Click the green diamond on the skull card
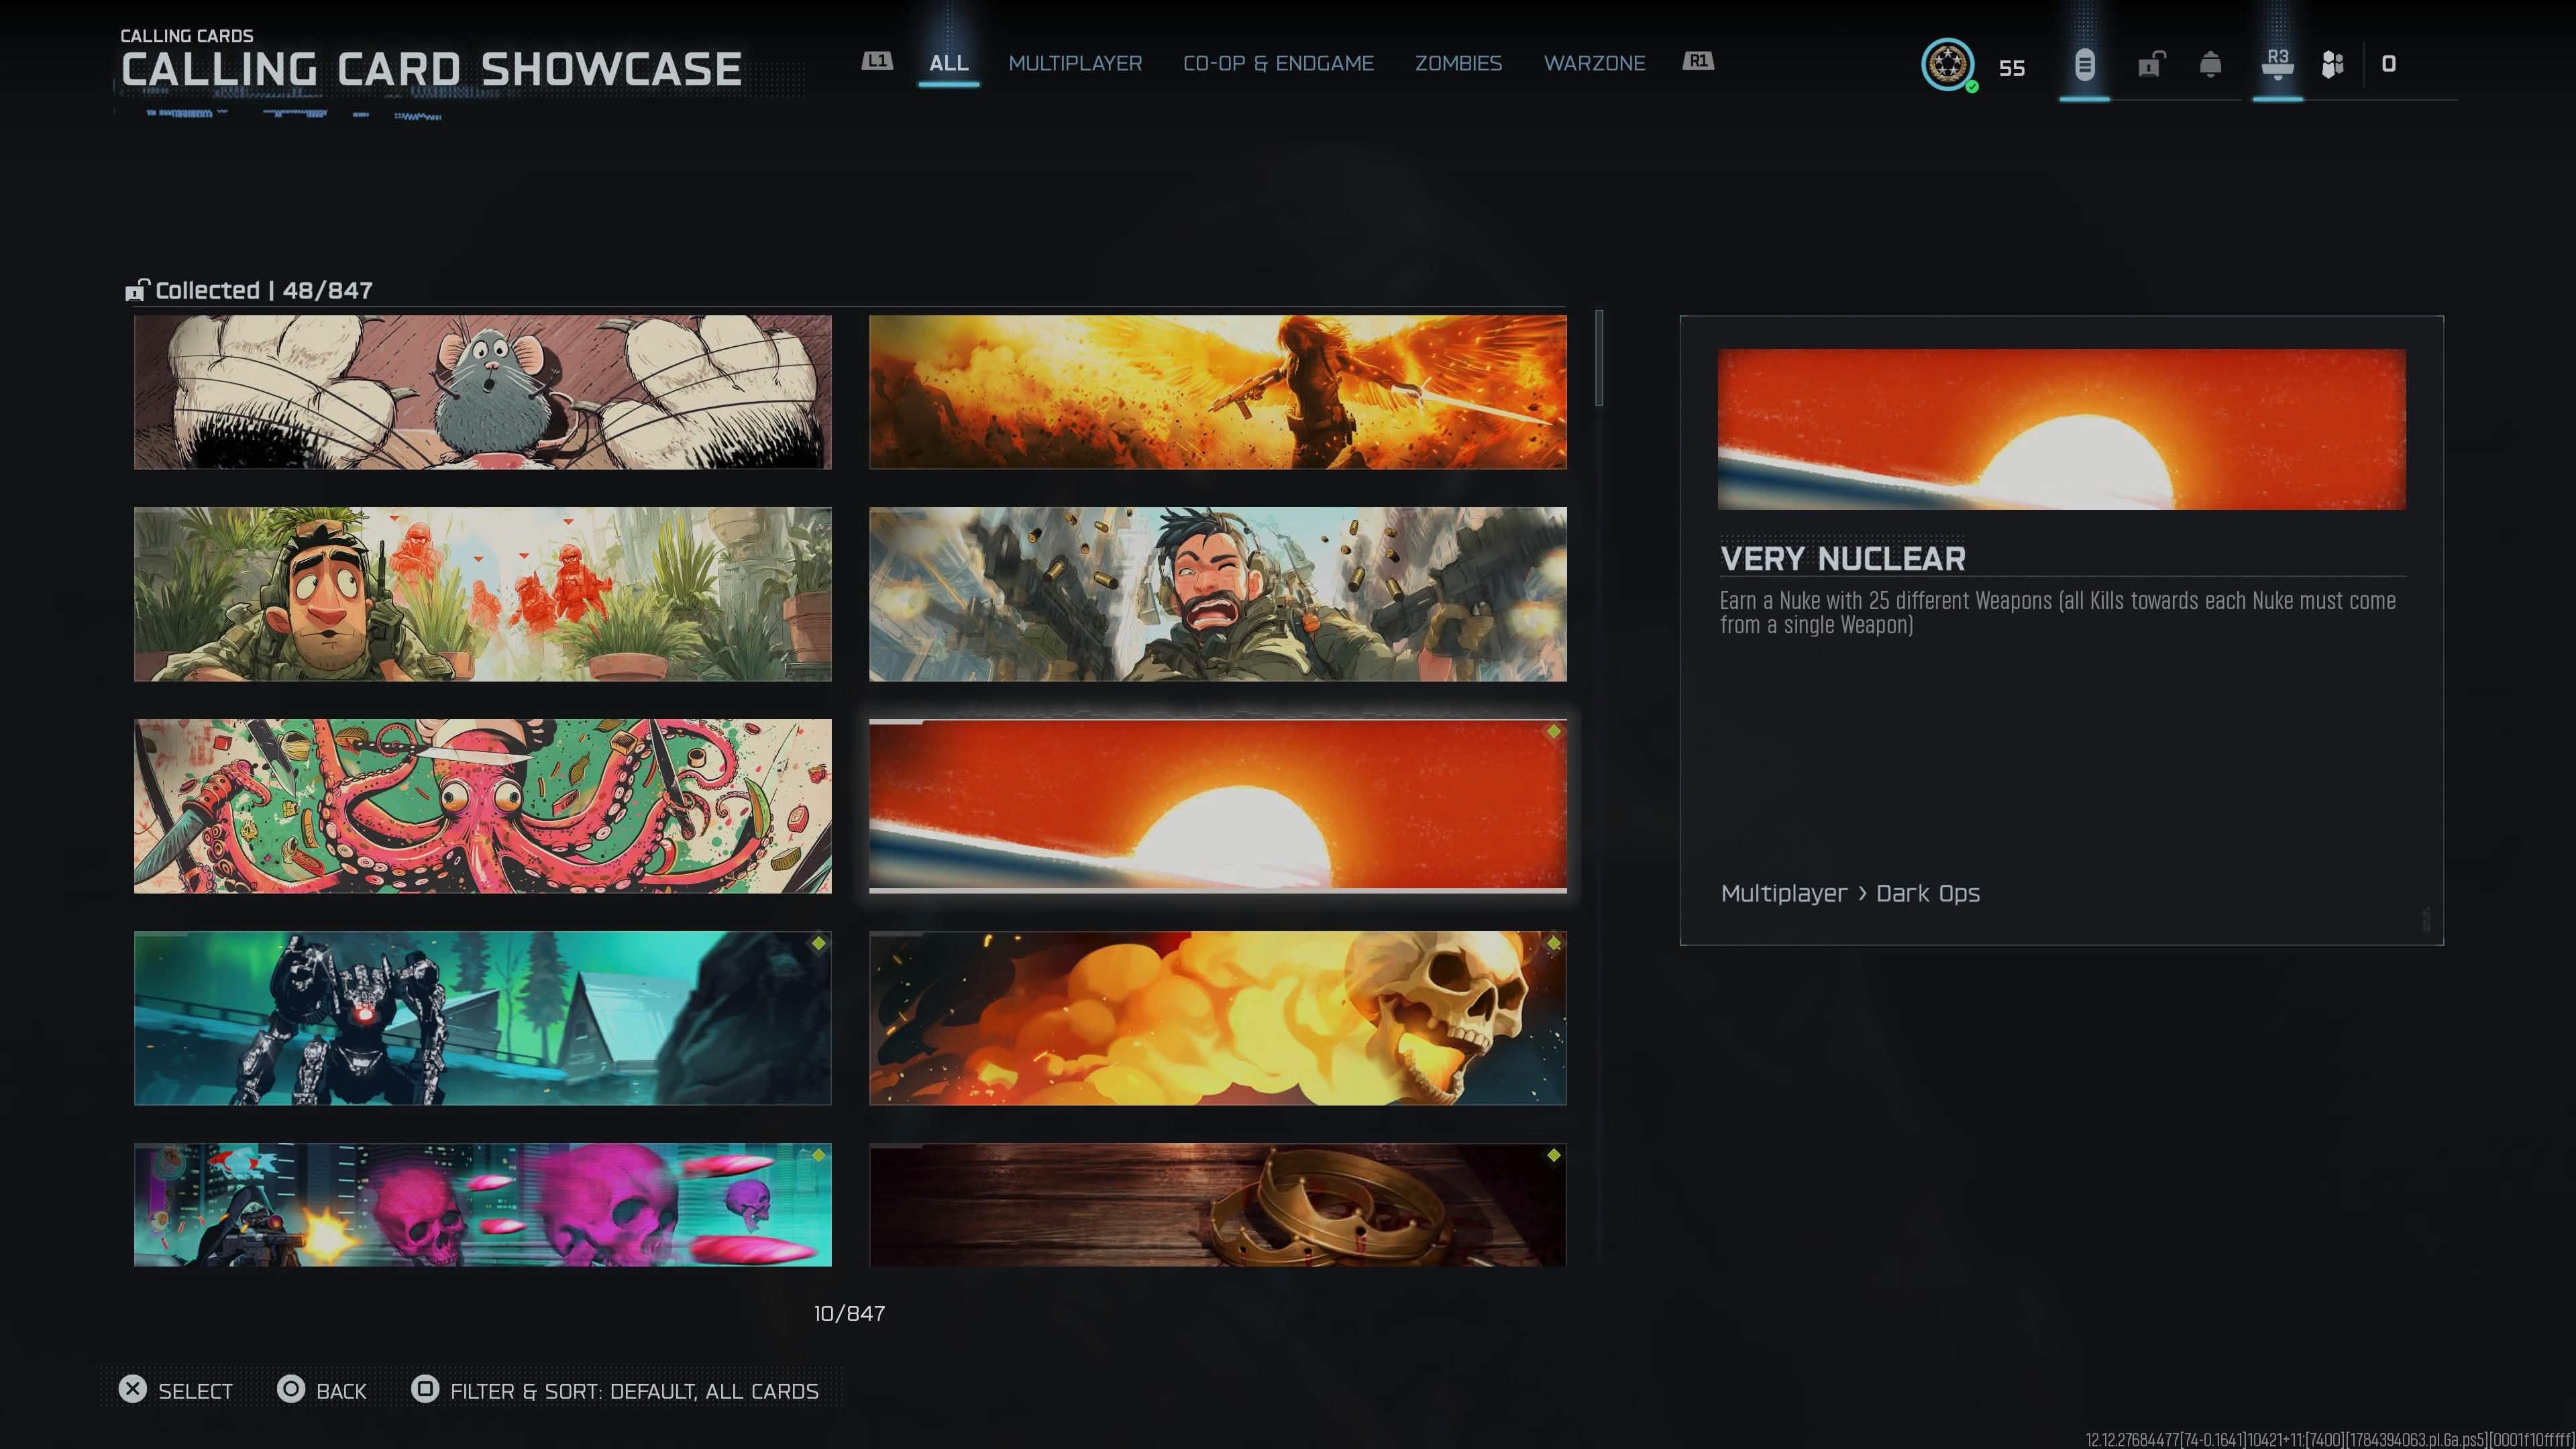This screenshot has width=2576, height=1449. 1553,943
